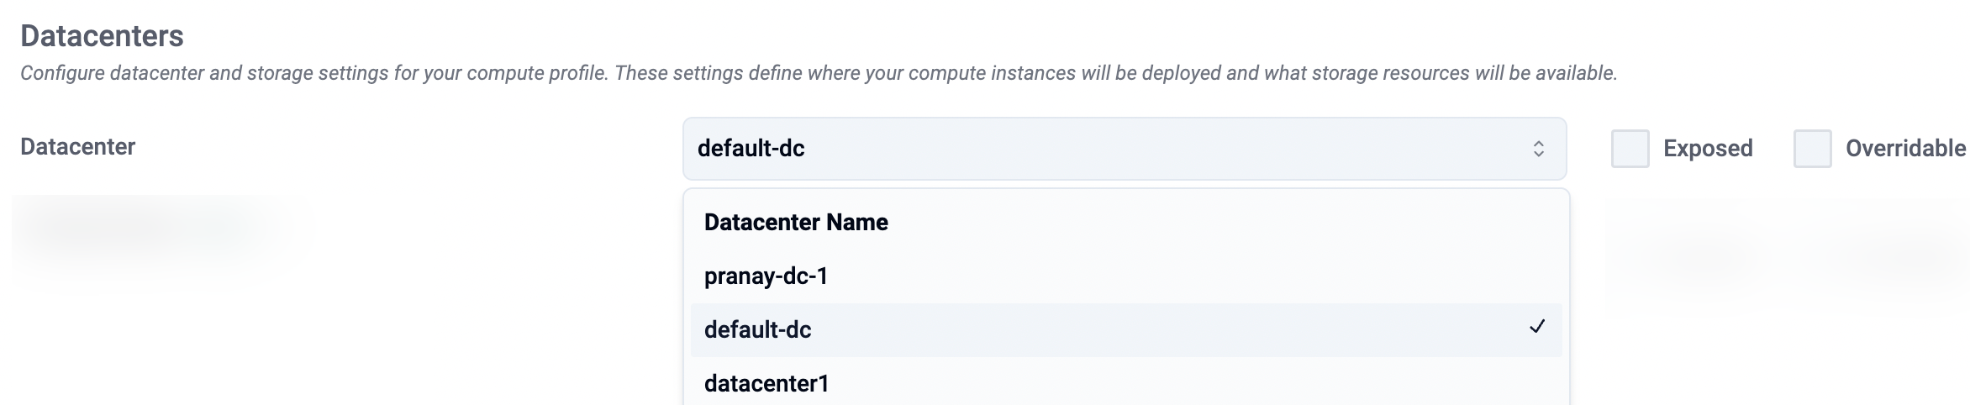Select the default-dc list option

click(757, 330)
